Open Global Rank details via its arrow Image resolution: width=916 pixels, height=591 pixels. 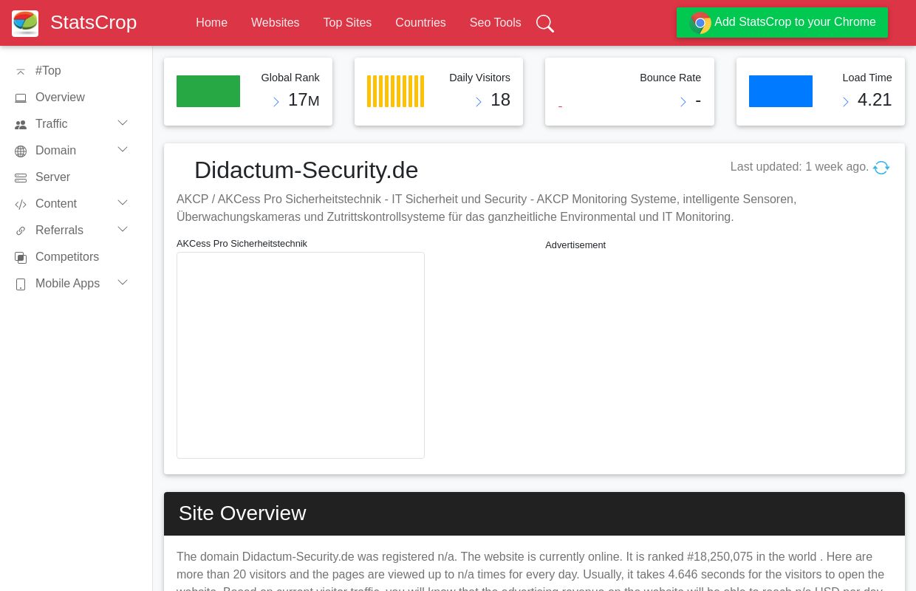pos(276,102)
